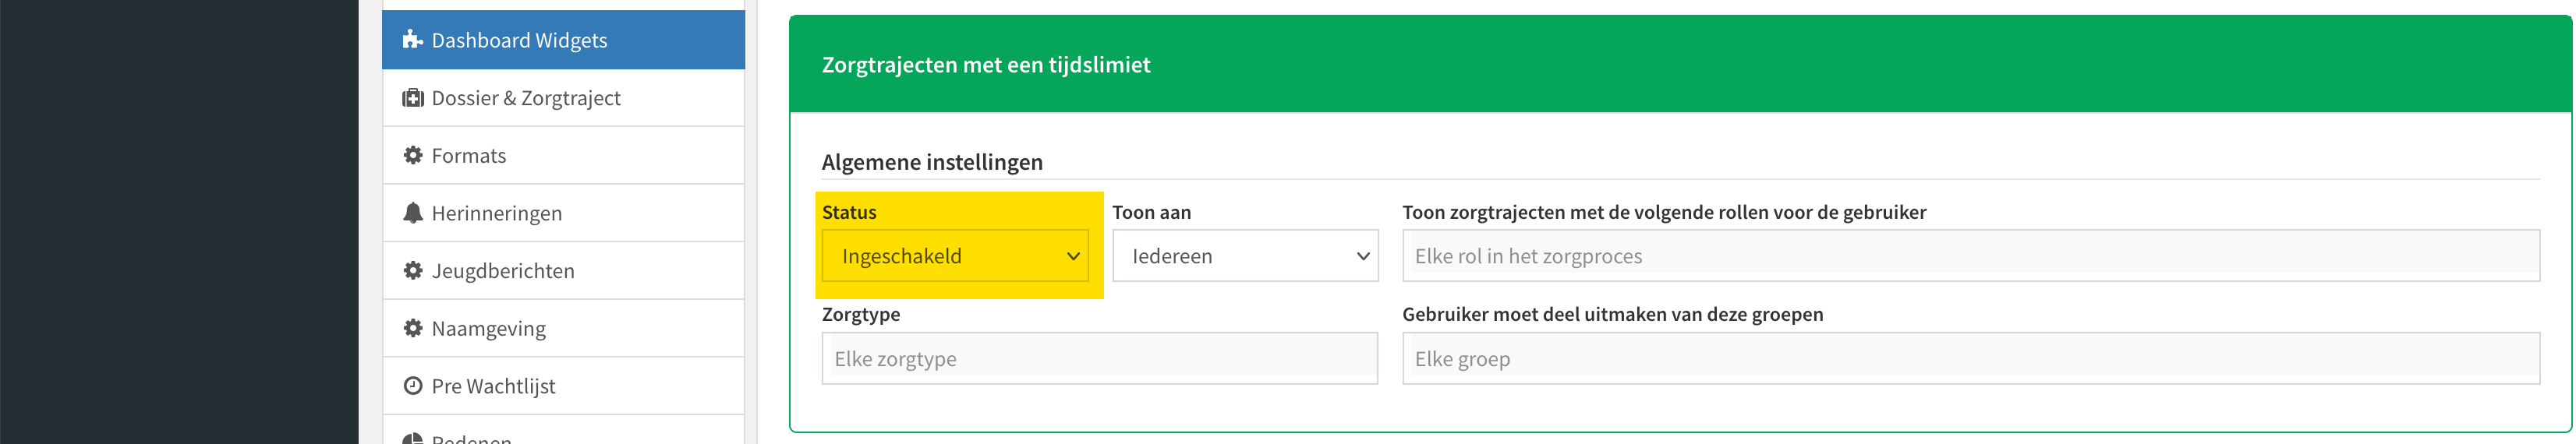Open the Toon aan dropdown showing Iedereen
Image resolution: width=2576 pixels, height=444 pixels.
click(1245, 256)
